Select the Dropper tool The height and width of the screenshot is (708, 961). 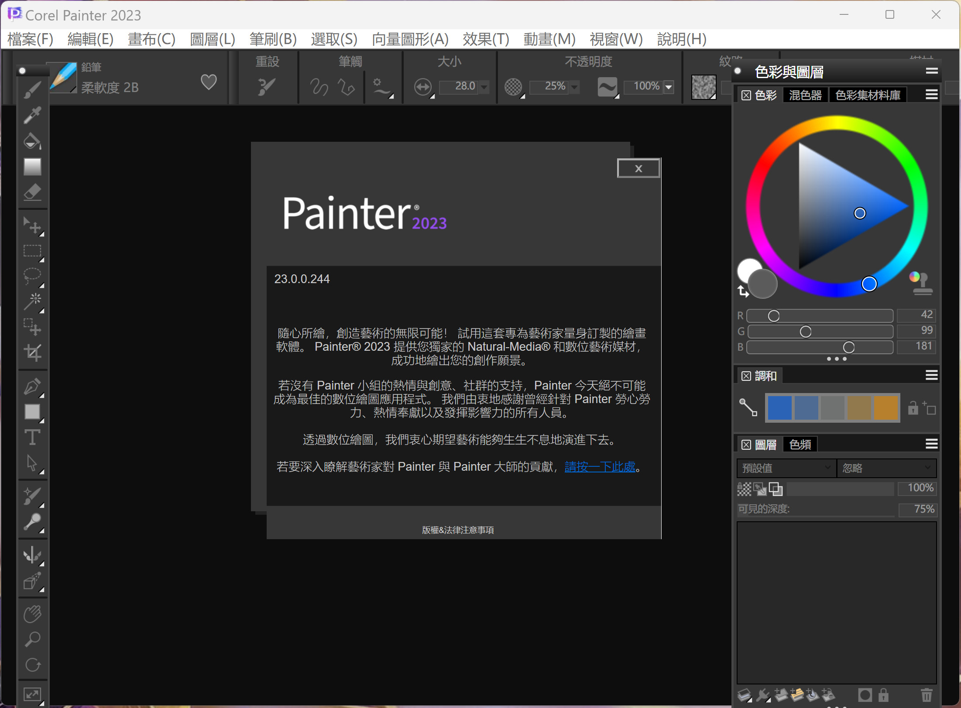pos(32,115)
